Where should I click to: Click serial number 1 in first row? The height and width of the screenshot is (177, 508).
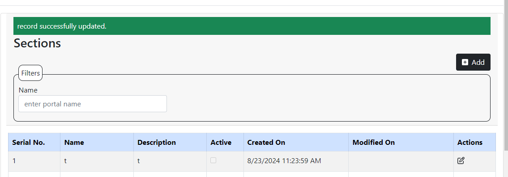point(14,161)
